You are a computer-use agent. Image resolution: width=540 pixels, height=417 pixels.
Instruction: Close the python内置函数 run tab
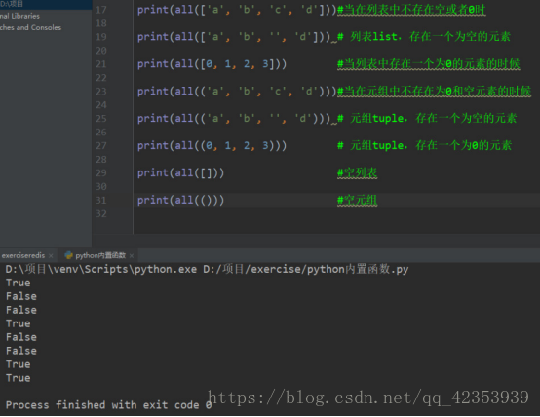(x=132, y=256)
